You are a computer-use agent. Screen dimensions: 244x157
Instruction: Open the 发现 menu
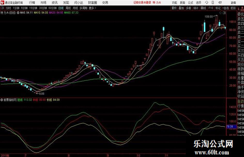tap(66, 3)
